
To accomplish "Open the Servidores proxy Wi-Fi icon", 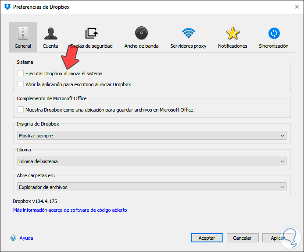I will click(189, 33).
